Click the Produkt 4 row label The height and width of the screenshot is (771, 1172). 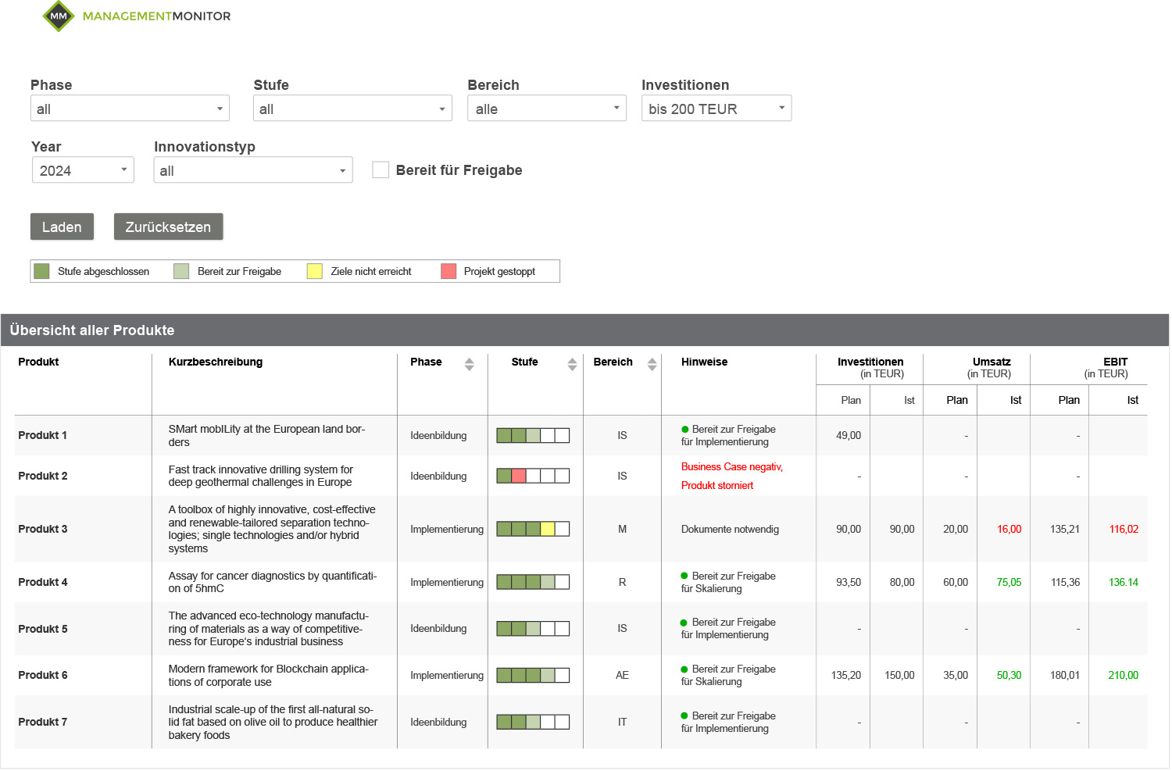[43, 582]
